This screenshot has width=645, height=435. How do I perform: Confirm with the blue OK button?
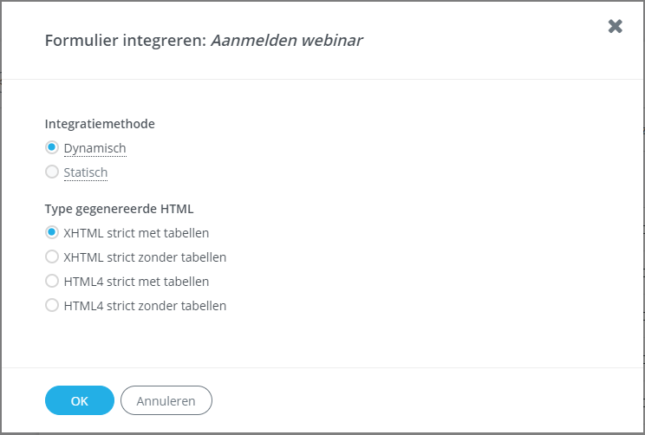pos(80,400)
